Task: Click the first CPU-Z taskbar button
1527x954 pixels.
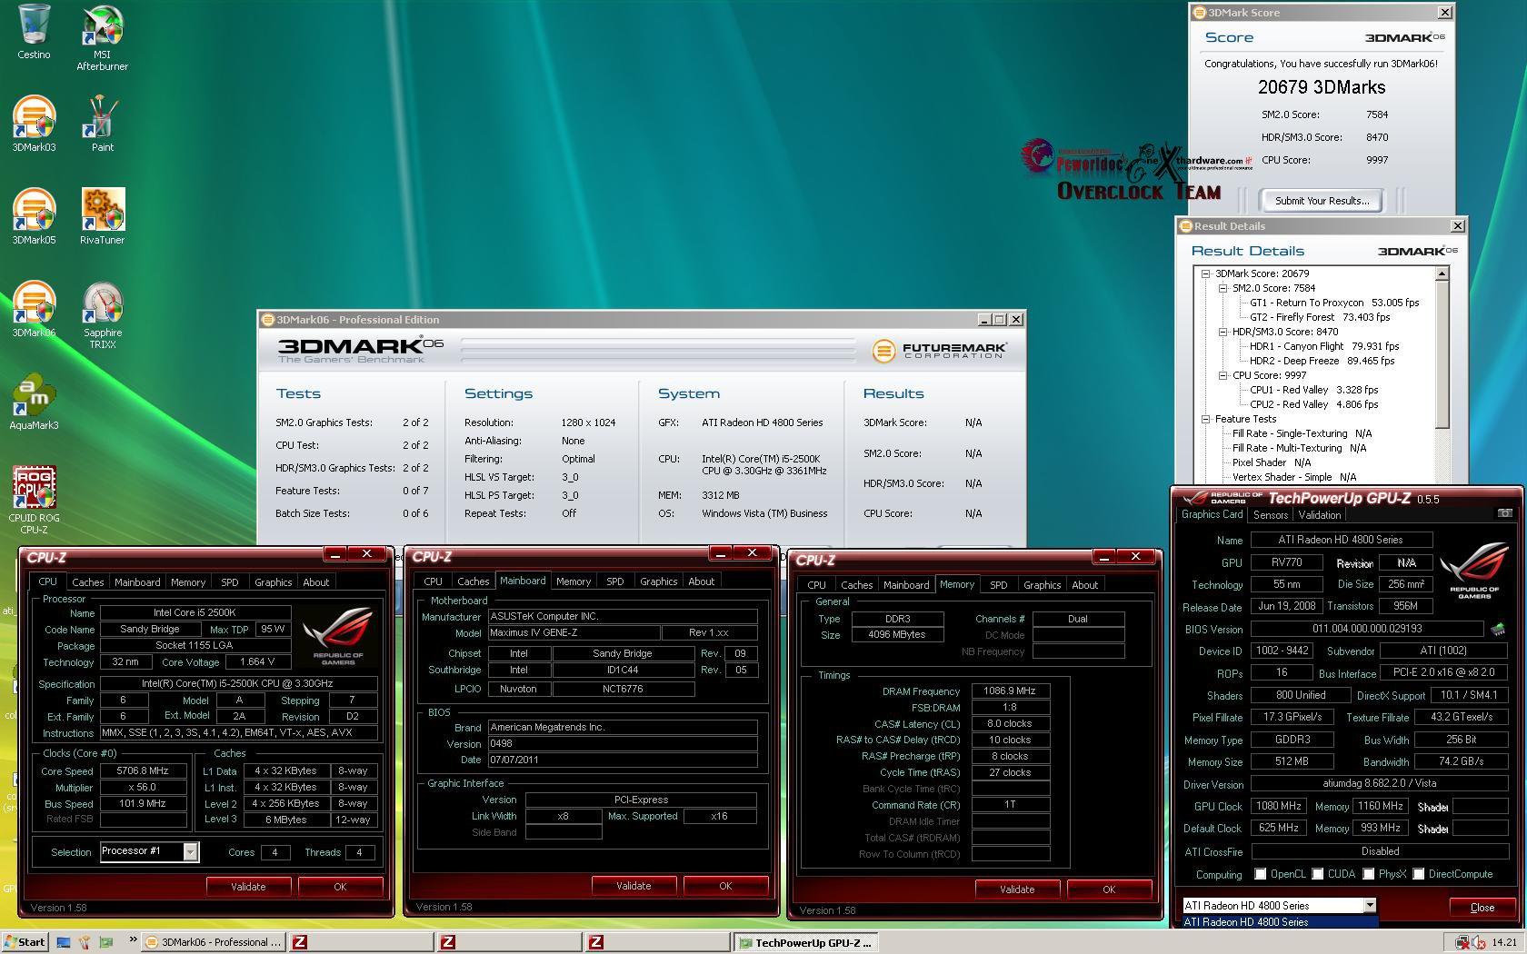Action: pyautogui.click(x=360, y=942)
